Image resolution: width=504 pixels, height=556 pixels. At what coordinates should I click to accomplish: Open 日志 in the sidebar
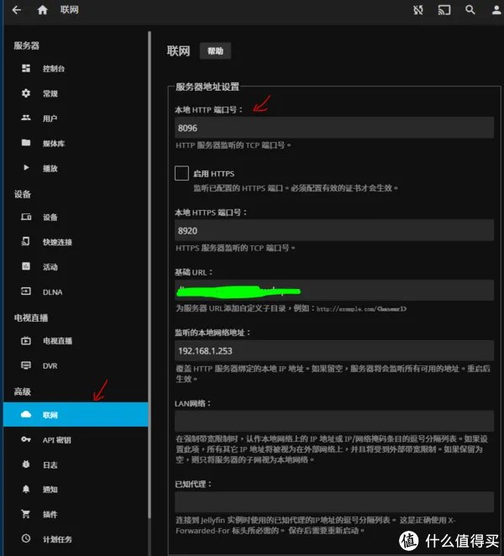pos(76,464)
